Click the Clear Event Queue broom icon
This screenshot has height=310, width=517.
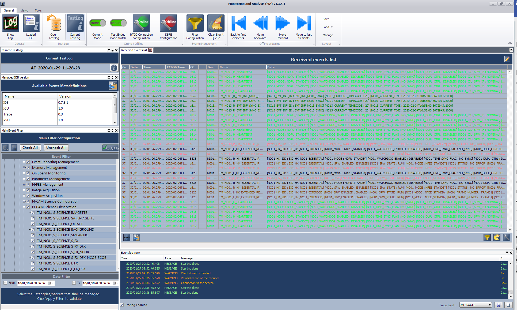[216, 24]
